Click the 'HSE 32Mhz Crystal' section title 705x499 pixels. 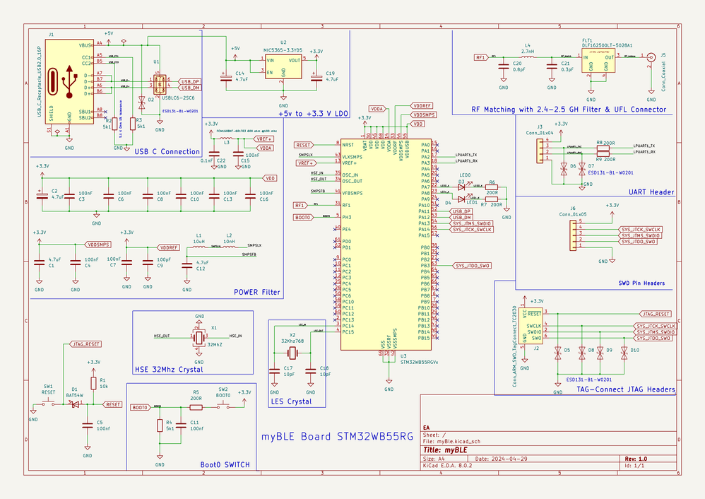(x=169, y=370)
